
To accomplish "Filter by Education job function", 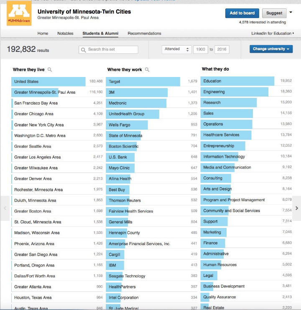I will [x=246, y=81].
